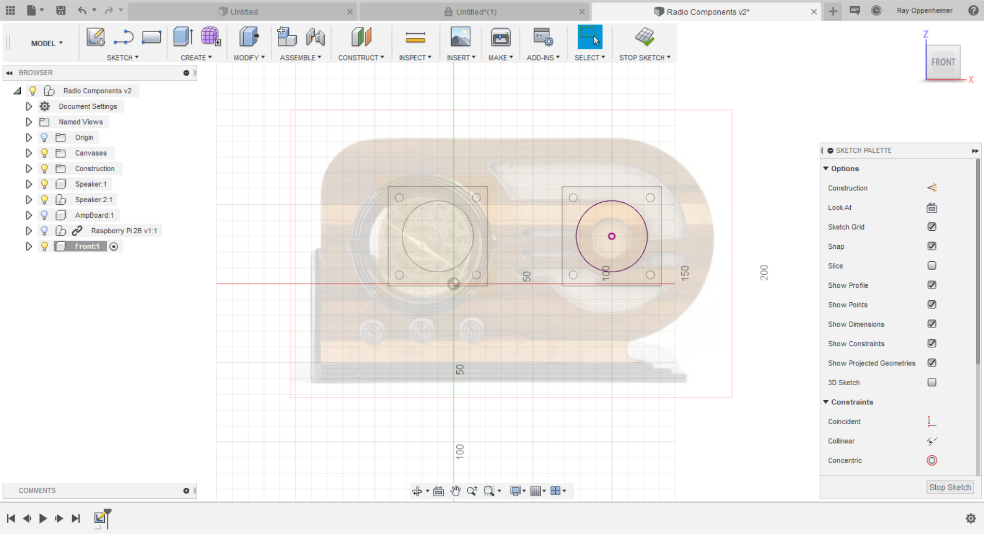Click the New Component assemble icon
The image size is (984, 534).
click(x=287, y=37)
